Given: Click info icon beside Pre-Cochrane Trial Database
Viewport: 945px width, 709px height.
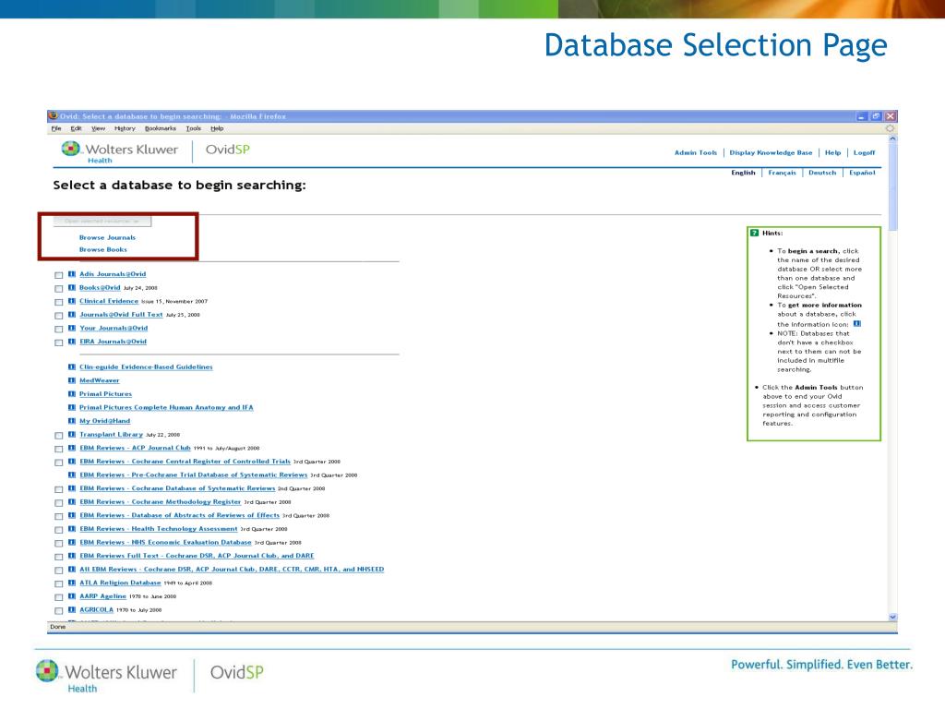Looking at the screenshot, I should click(72, 475).
